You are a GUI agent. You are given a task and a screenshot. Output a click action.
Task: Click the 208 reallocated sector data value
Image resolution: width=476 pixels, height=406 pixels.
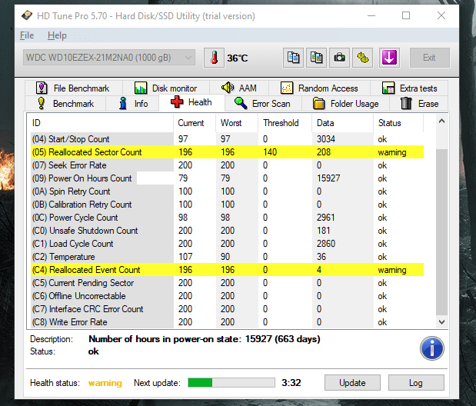click(x=324, y=152)
